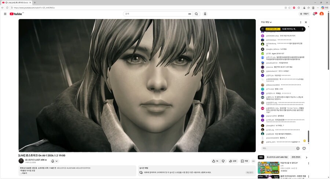Click the YouTube logo to go home
This screenshot has width=330, height=179.
16,14
